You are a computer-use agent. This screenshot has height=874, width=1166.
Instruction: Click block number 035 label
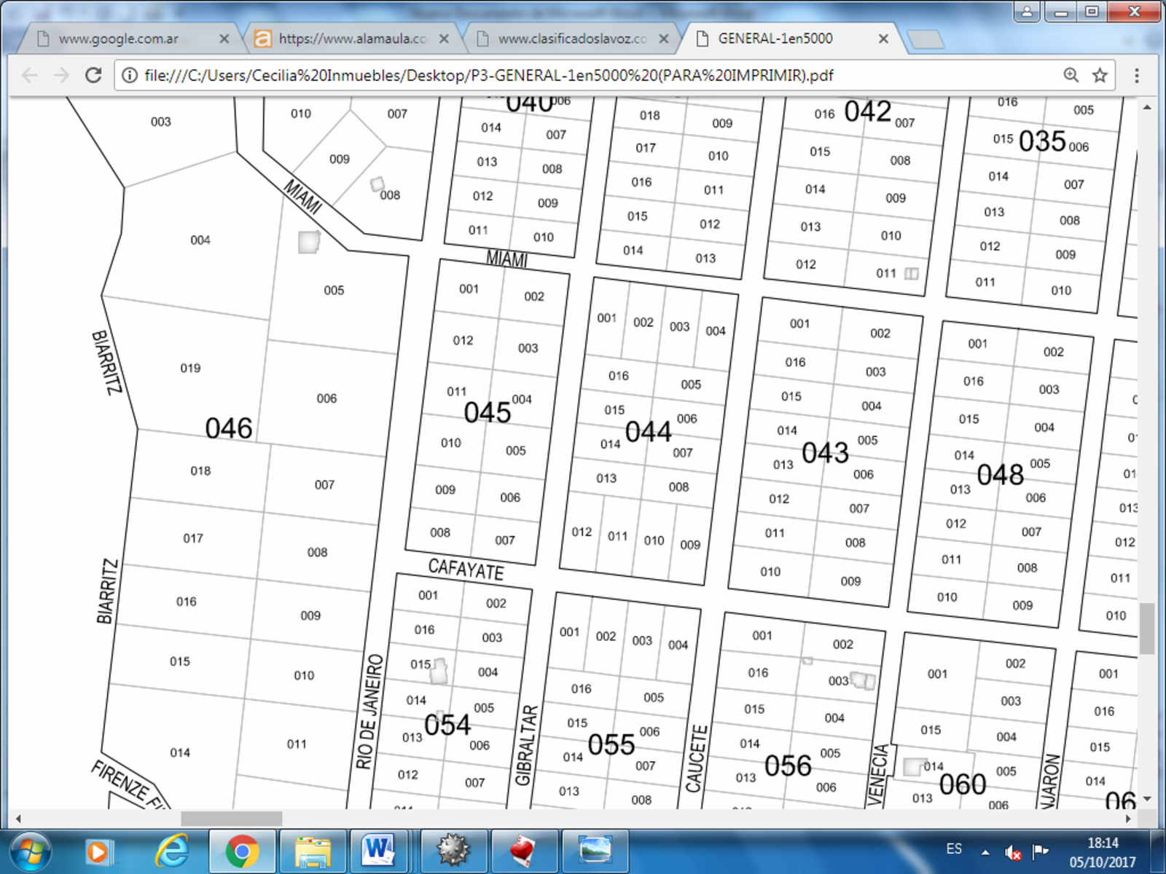[1042, 141]
